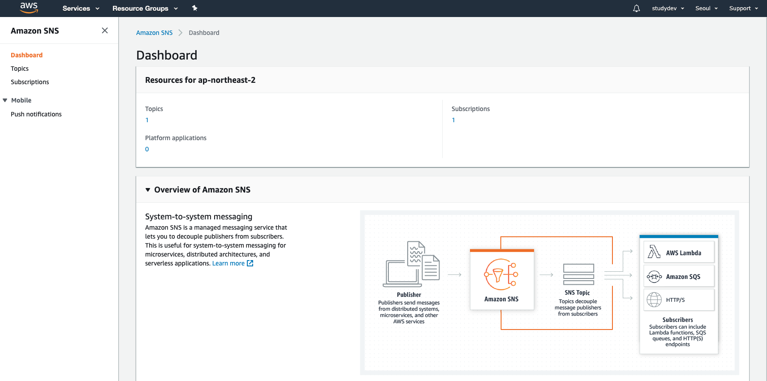The width and height of the screenshot is (767, 381).
Task: Open the Services dropdown menu
Action: (81, 9)
